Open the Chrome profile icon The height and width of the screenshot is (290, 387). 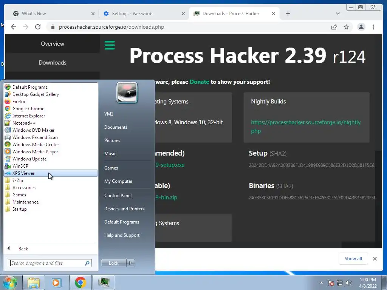click(361, 27)
